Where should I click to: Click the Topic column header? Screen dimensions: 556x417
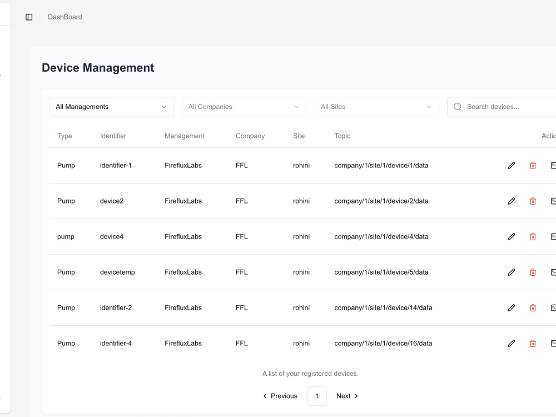[x=342, y=136]
